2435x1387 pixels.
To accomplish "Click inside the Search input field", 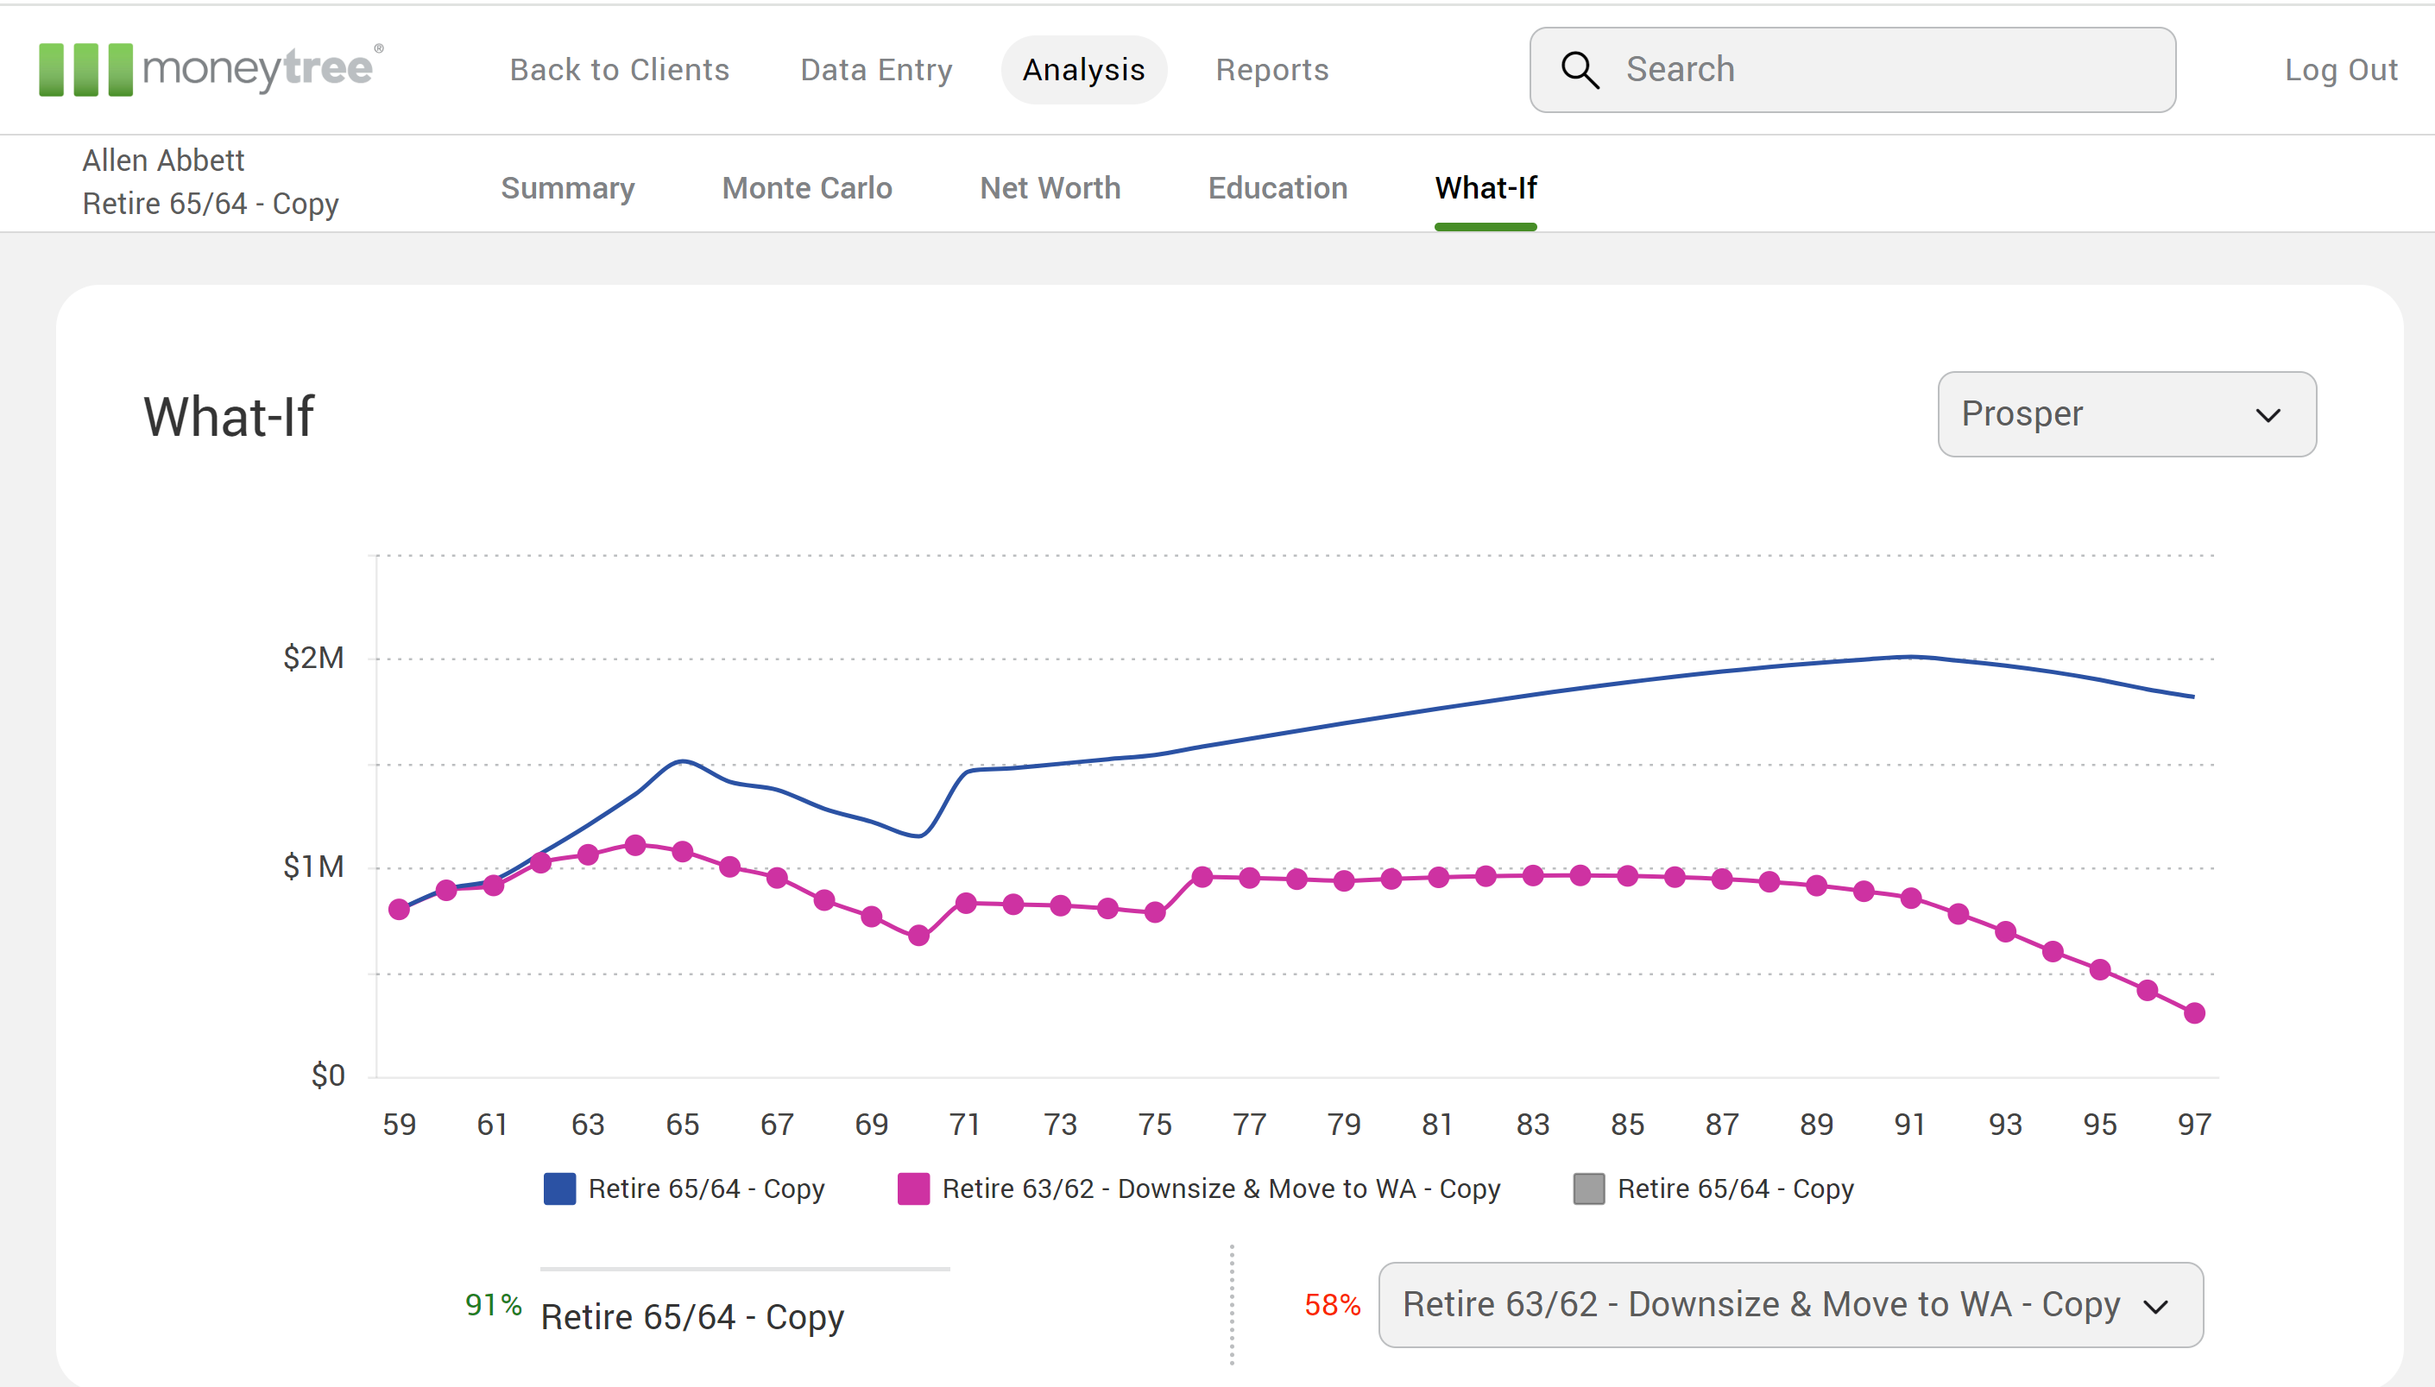I will click(x=1858, y=70).
